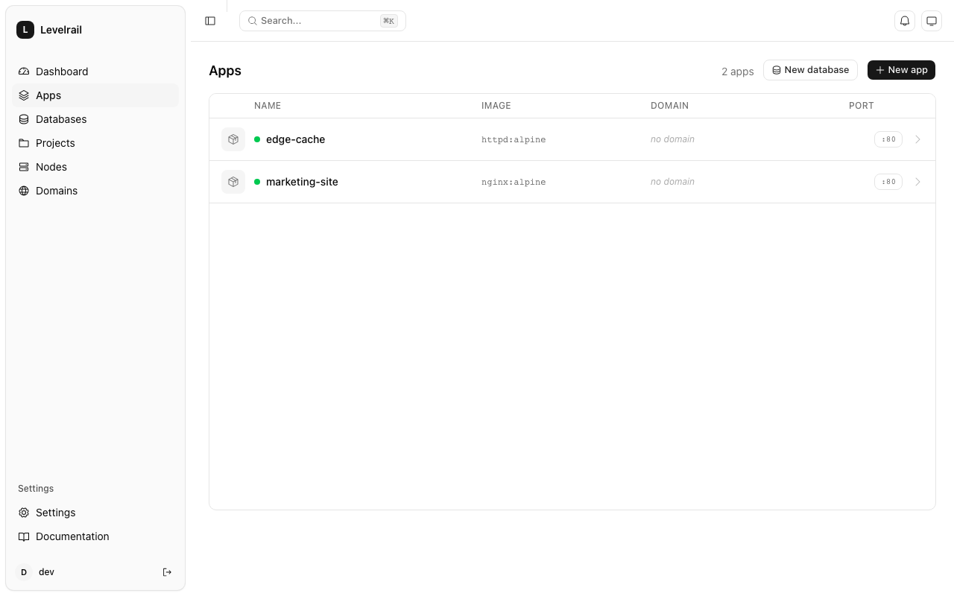Click the Nodes server icon
954x596 pixels.
(24, 167)
